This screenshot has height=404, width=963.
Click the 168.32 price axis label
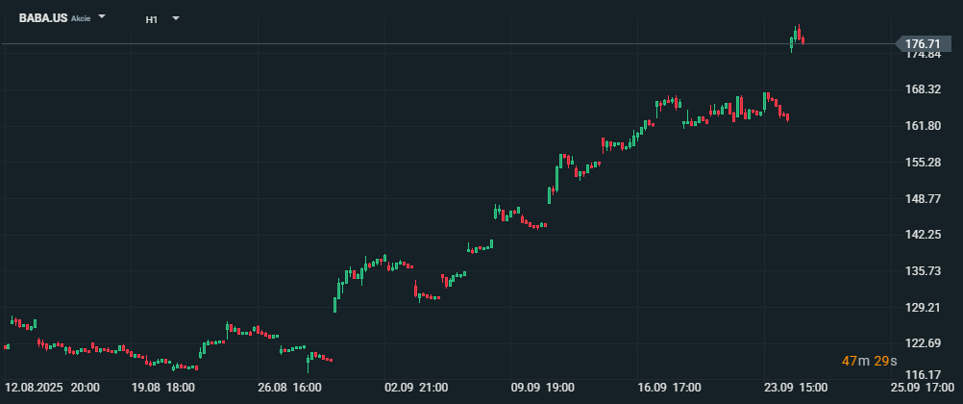pos(922,89)
